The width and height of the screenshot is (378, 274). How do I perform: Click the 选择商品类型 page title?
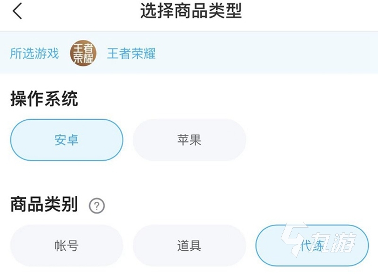click(x=191, y=11)
